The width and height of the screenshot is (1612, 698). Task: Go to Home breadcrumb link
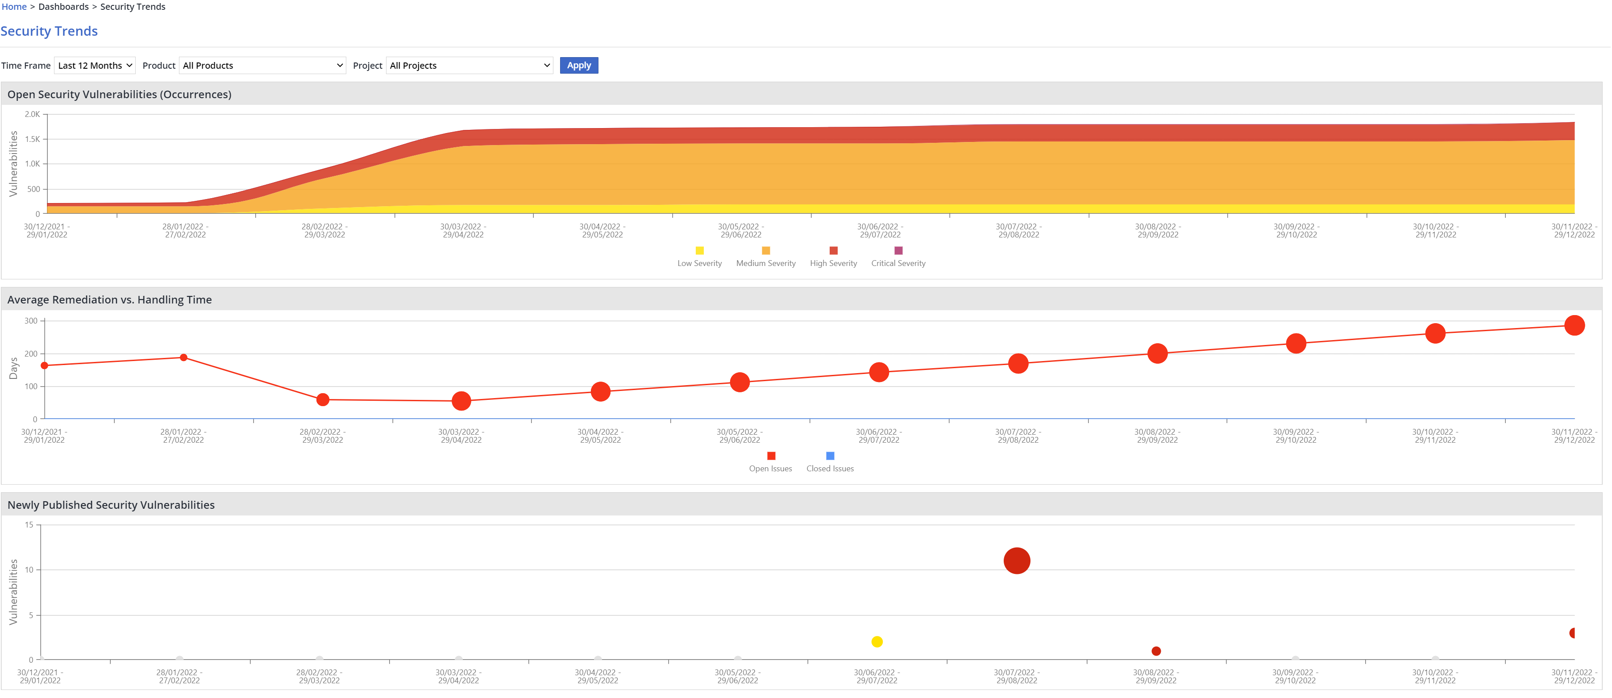pos(14,7)
